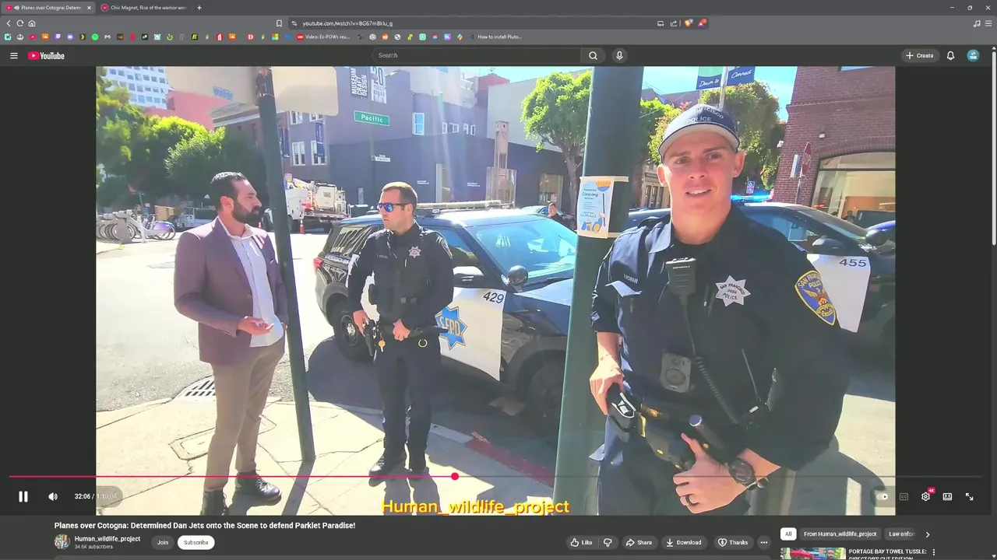Viewport: 997px width, 560px height.
Task: Share the video
Action: click(x=639, y=542)
